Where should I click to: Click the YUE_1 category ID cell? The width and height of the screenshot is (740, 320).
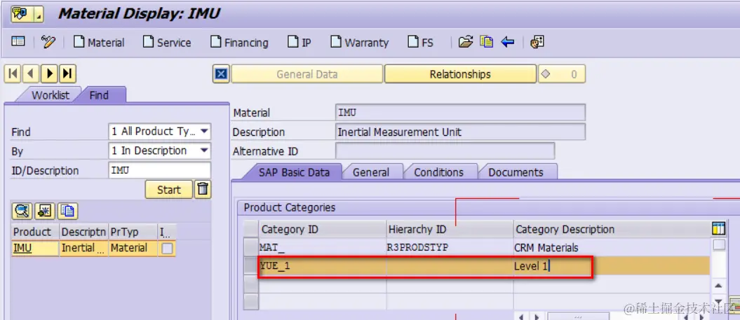tap(323, 266)
